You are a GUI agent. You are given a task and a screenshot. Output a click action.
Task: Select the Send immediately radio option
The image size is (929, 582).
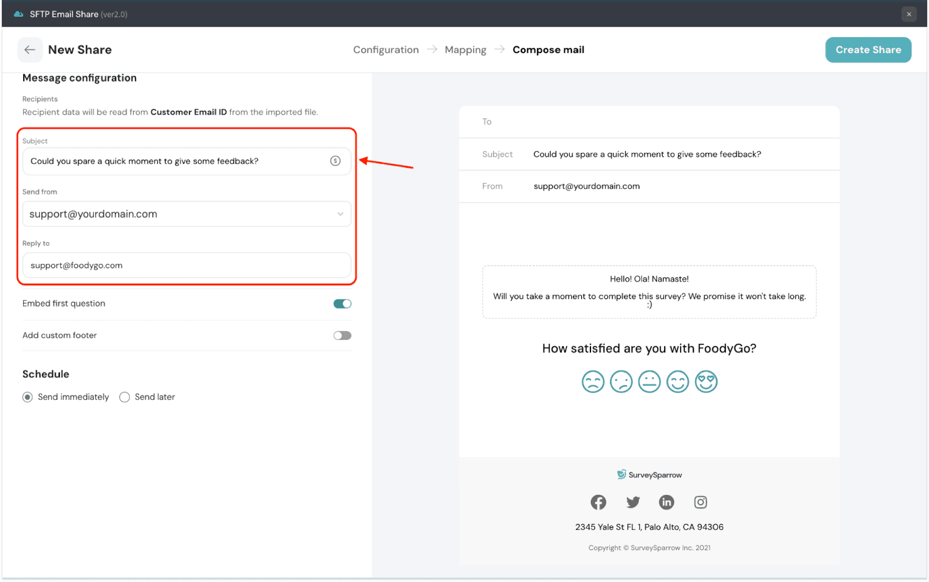pyautogui.click(x=27, y=397)
